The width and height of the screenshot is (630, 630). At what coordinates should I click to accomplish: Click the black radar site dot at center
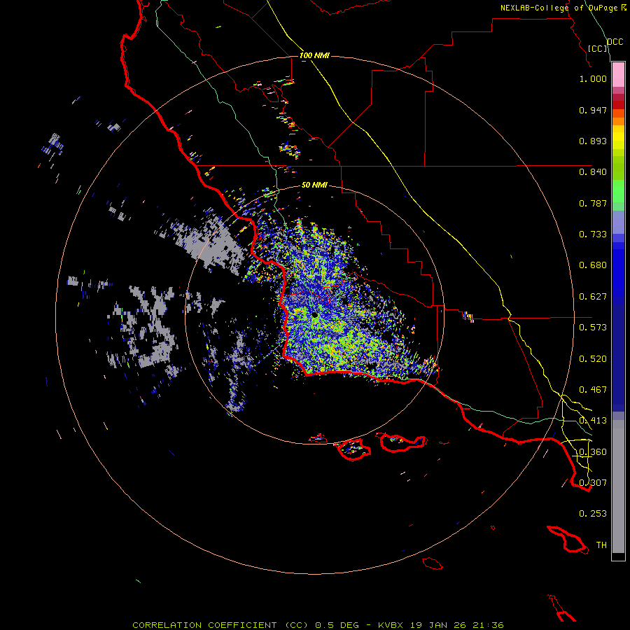314,316
